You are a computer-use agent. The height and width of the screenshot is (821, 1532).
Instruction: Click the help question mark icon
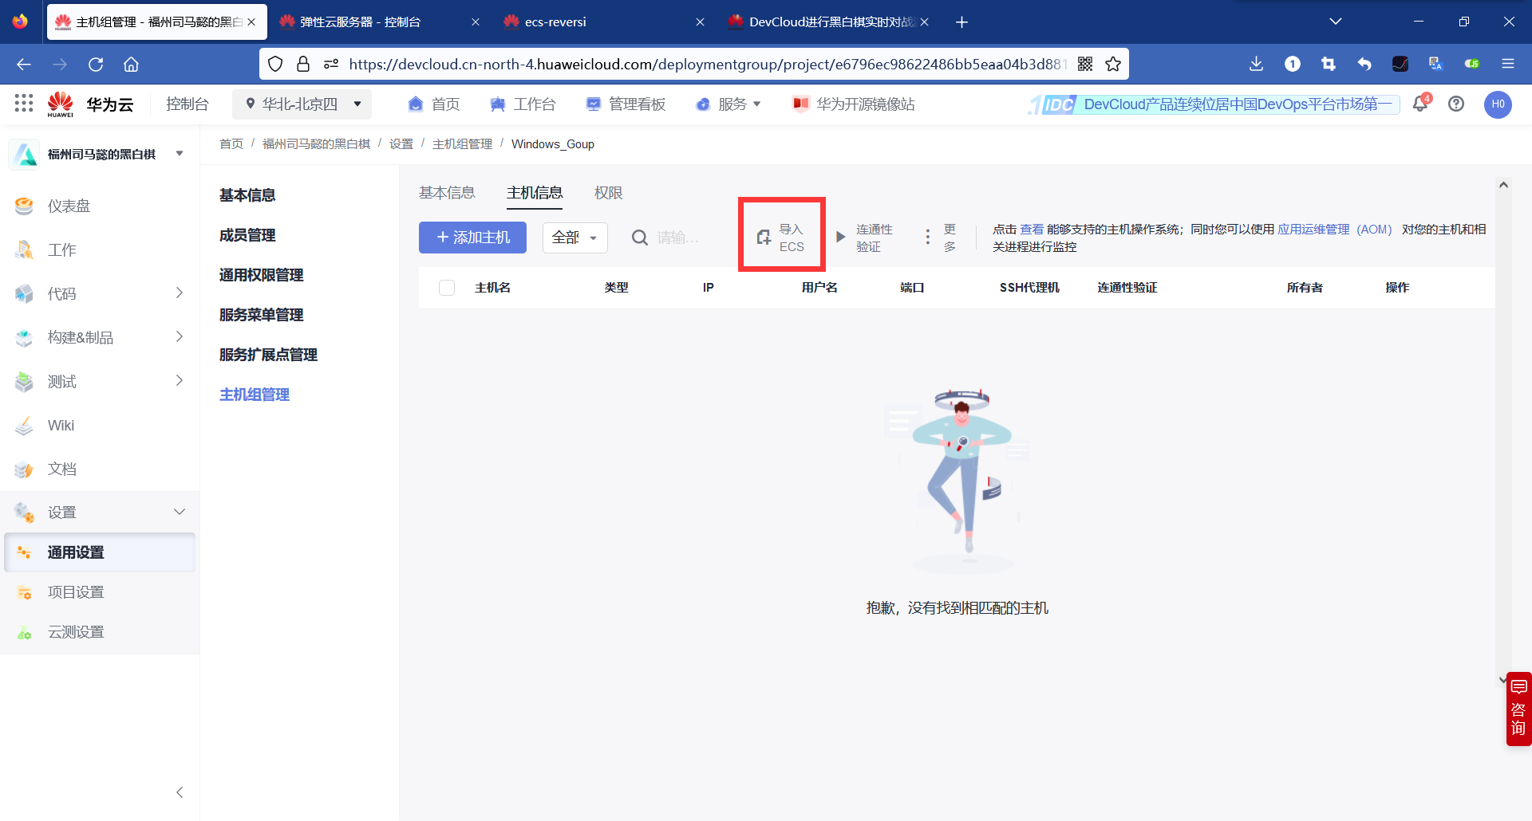(x=1457, y=104)
